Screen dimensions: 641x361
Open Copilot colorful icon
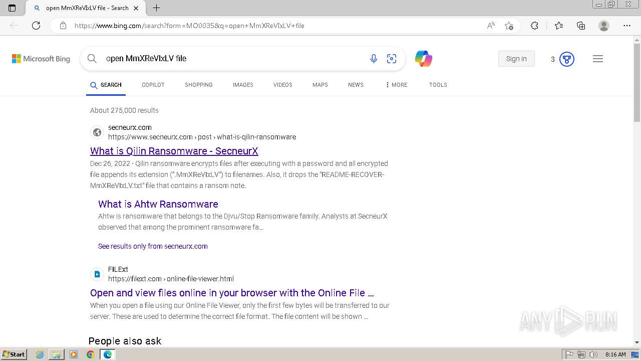[424, 59]
